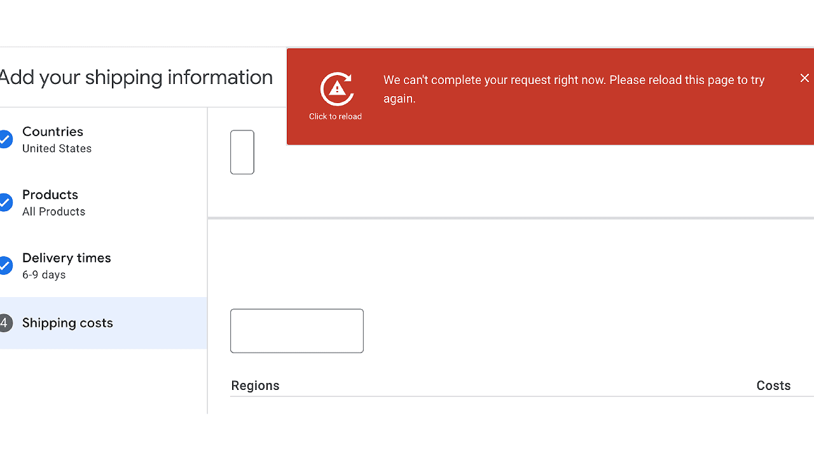The width and height of the screenshot is (814, 458).
Task: Click the Products step checkmark icon
Action: pyautogui.click(x=5, y=202)
